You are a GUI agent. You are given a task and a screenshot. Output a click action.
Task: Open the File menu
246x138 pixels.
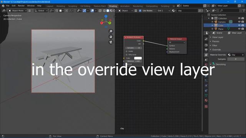click(8, 6)
